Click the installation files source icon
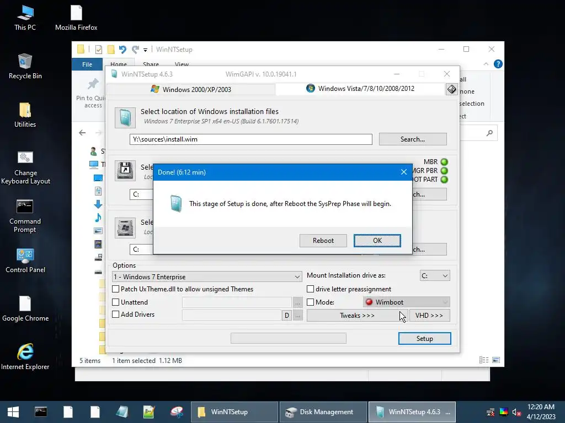This screenshot has width=565, height=423. pyautogui.click(x=125, y=118)
